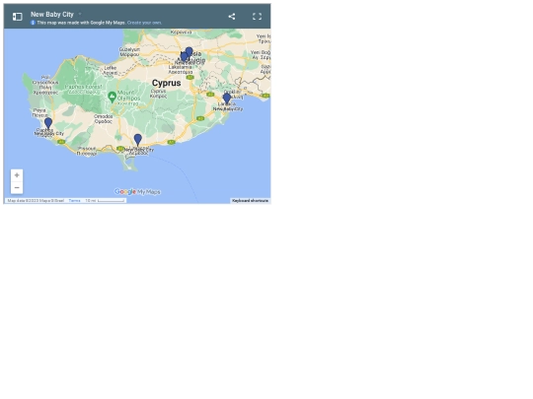Click the map scale bar
533x399 pixels.
pos(111,201)
